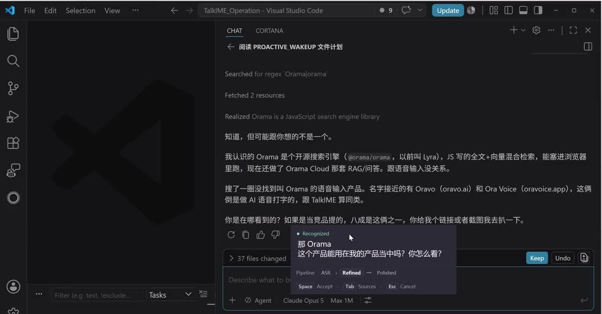Expand the 37 files changed list
Screen dimensions: 602x314
[257, 258]
